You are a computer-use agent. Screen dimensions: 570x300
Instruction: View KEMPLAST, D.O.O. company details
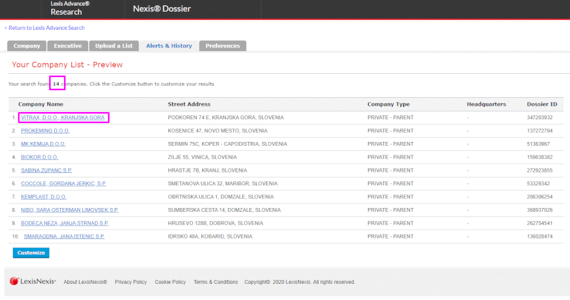(x=43, y=196)
